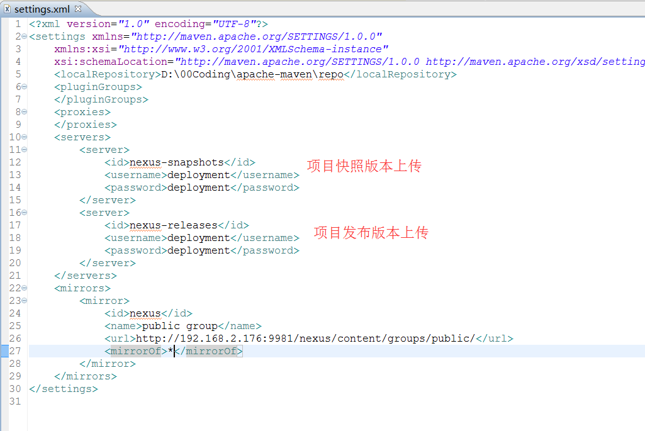Click the version="1.0" value on line 1
Viewport: 645px width, 431px height.
(133, 25)
